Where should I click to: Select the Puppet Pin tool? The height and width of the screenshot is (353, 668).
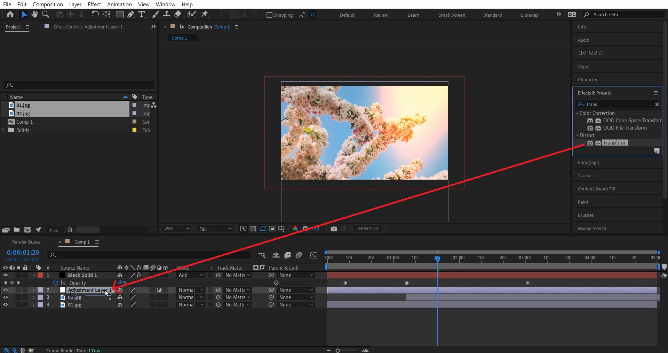(x=205, y=14)
